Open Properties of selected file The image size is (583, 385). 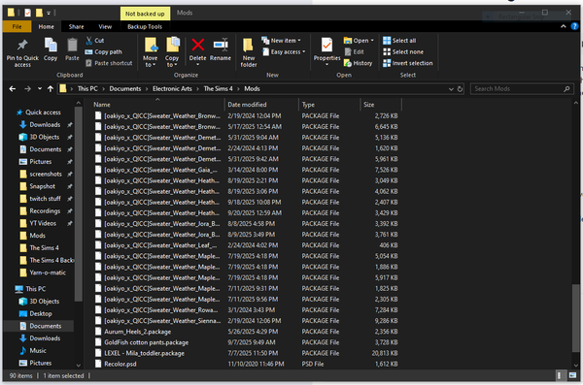326,51
